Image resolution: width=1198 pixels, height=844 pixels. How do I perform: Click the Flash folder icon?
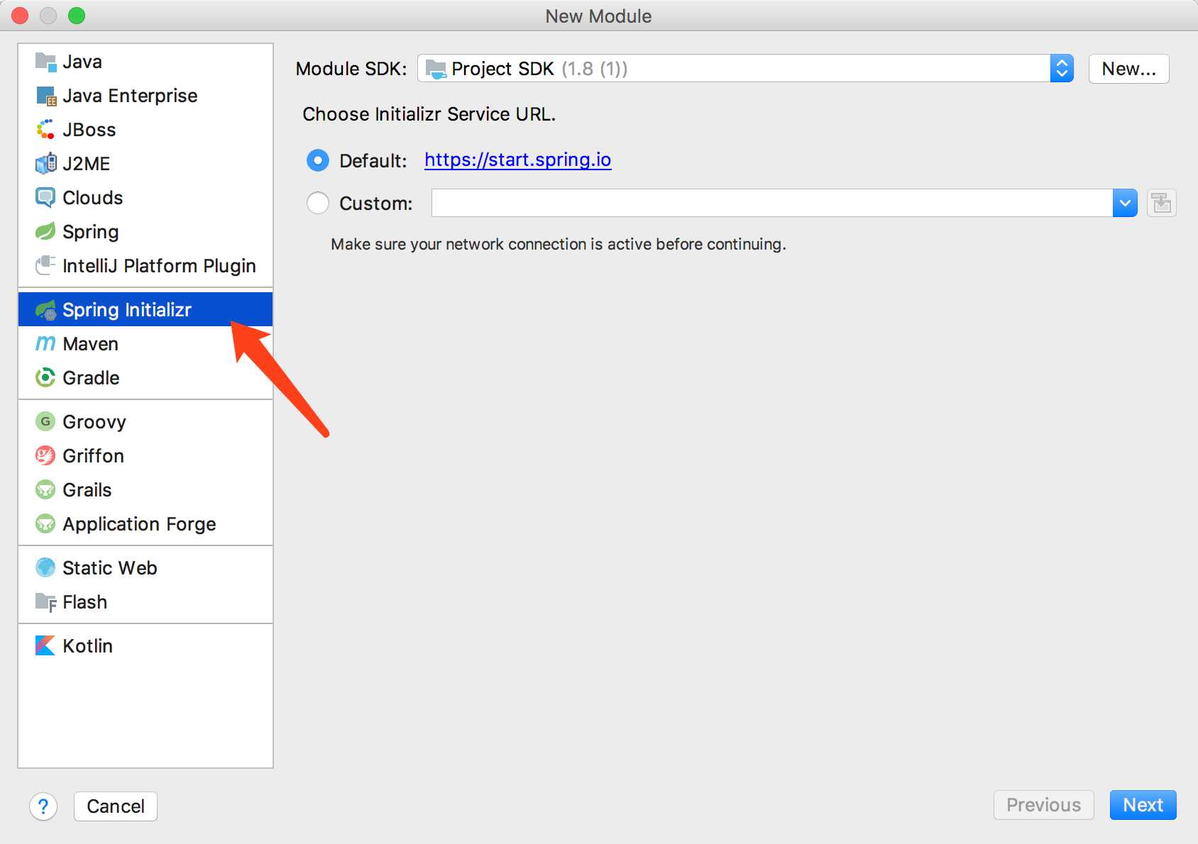(45, 602)
